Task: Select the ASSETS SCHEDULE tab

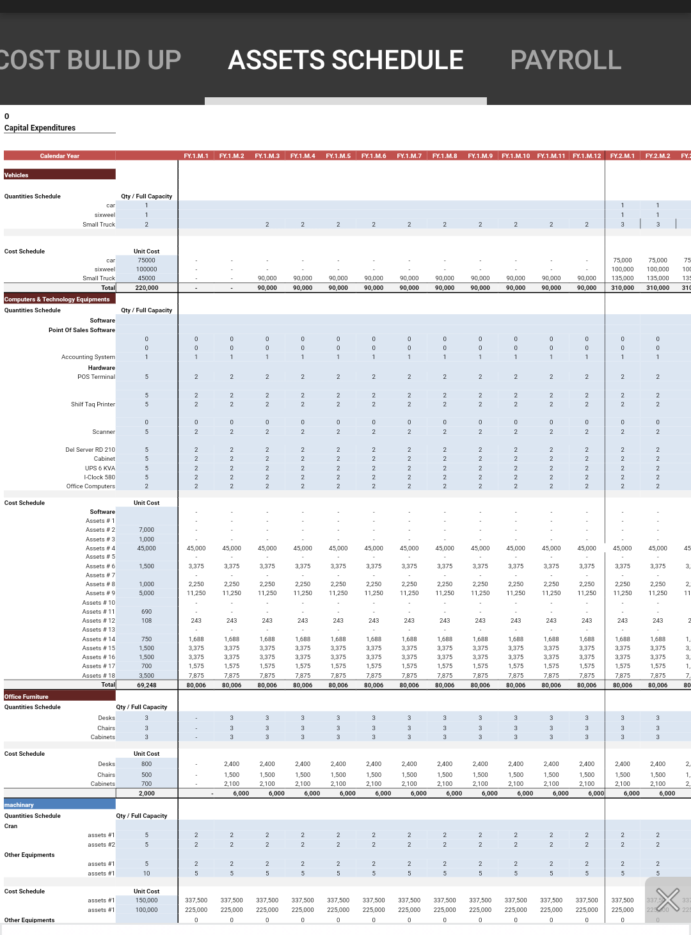Action: [x=345, y=60]
